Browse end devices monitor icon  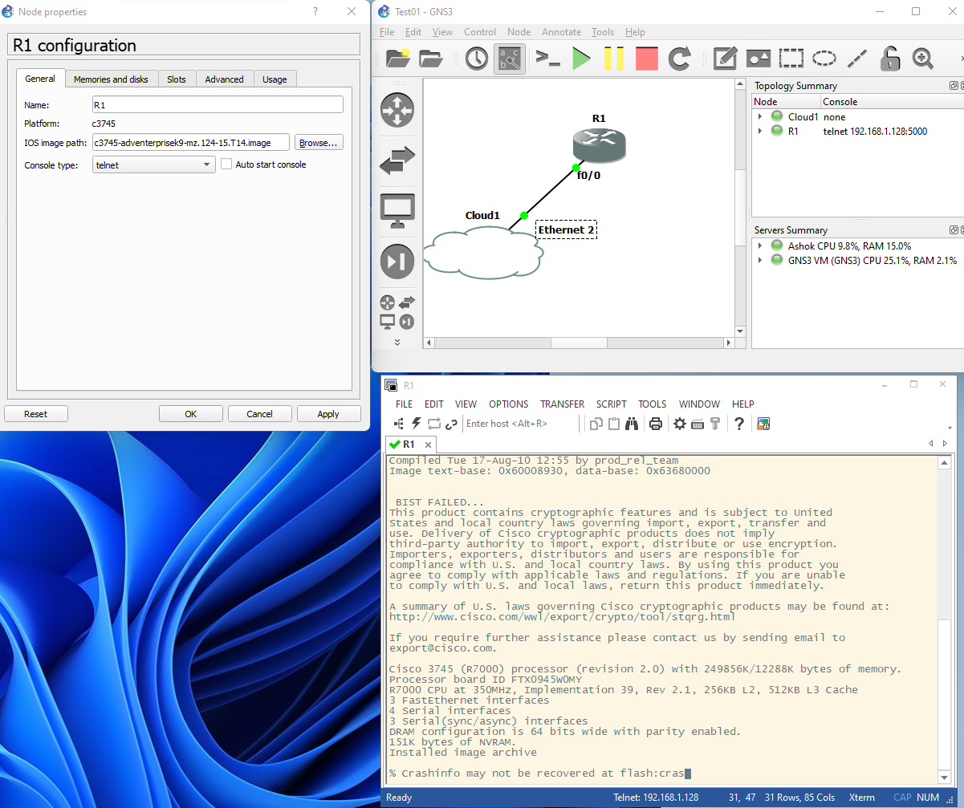pos(397,211)
